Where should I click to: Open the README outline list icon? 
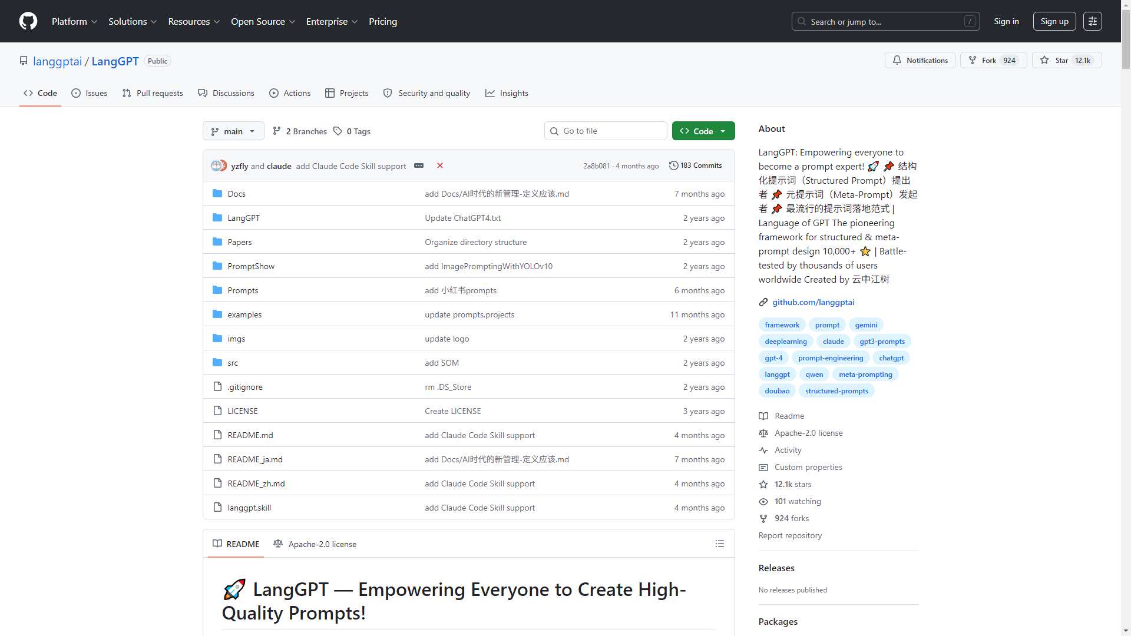click(720, 544)
